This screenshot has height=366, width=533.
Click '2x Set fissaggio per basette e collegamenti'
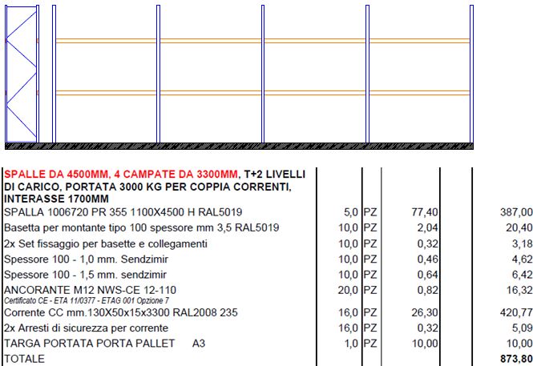(x=105, y=243)
